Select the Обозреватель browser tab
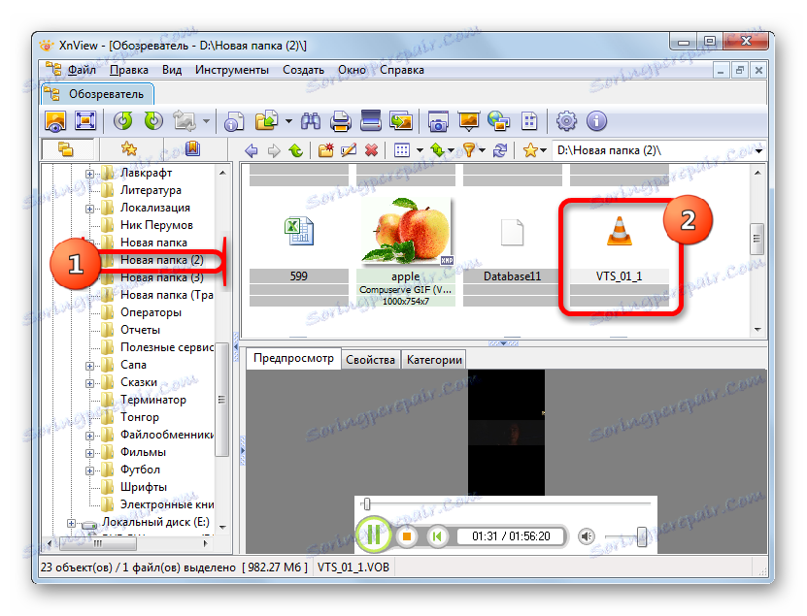The image size is (807, 616). [x=98, y=94]
